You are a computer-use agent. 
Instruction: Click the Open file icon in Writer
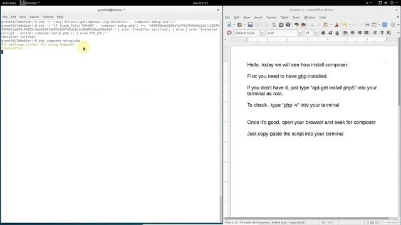(x=239, y=25)
